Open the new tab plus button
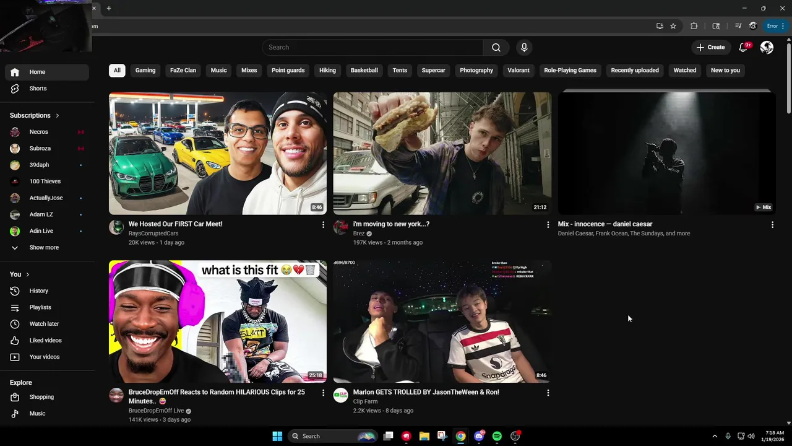The width and height of the screenshot is (792, 446). [x=109, y=8]
